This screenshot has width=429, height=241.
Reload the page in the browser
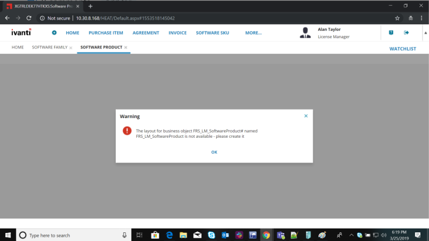point(29,18)
